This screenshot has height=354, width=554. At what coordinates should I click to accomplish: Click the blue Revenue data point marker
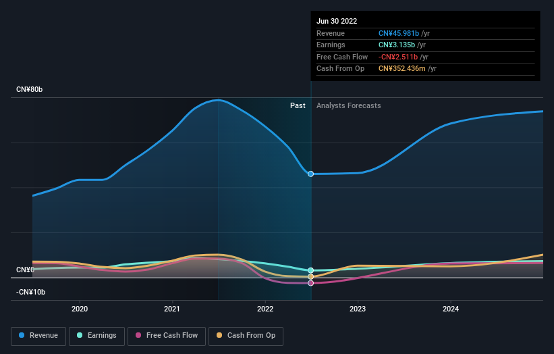310,174
